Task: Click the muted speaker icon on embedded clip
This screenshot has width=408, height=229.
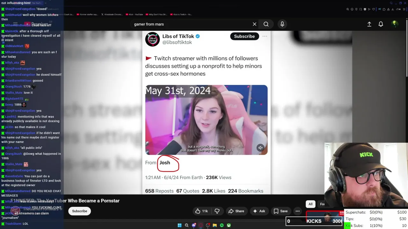Action: pyautogui.click(x=260, y=148)
